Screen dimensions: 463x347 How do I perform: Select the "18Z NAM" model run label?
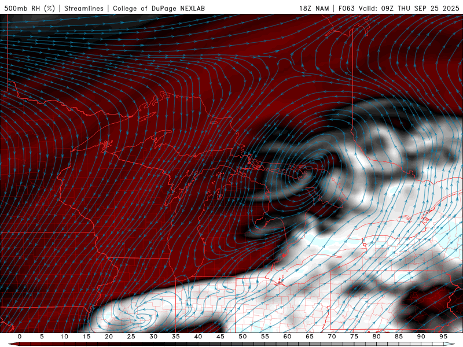(x=314, y=8)
